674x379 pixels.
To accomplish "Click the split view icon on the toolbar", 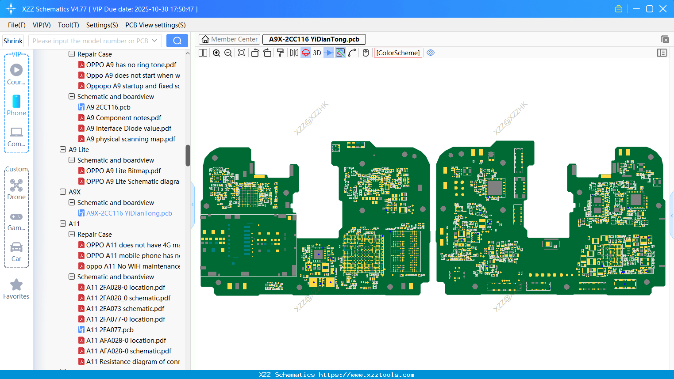I will tap(202, 53).
